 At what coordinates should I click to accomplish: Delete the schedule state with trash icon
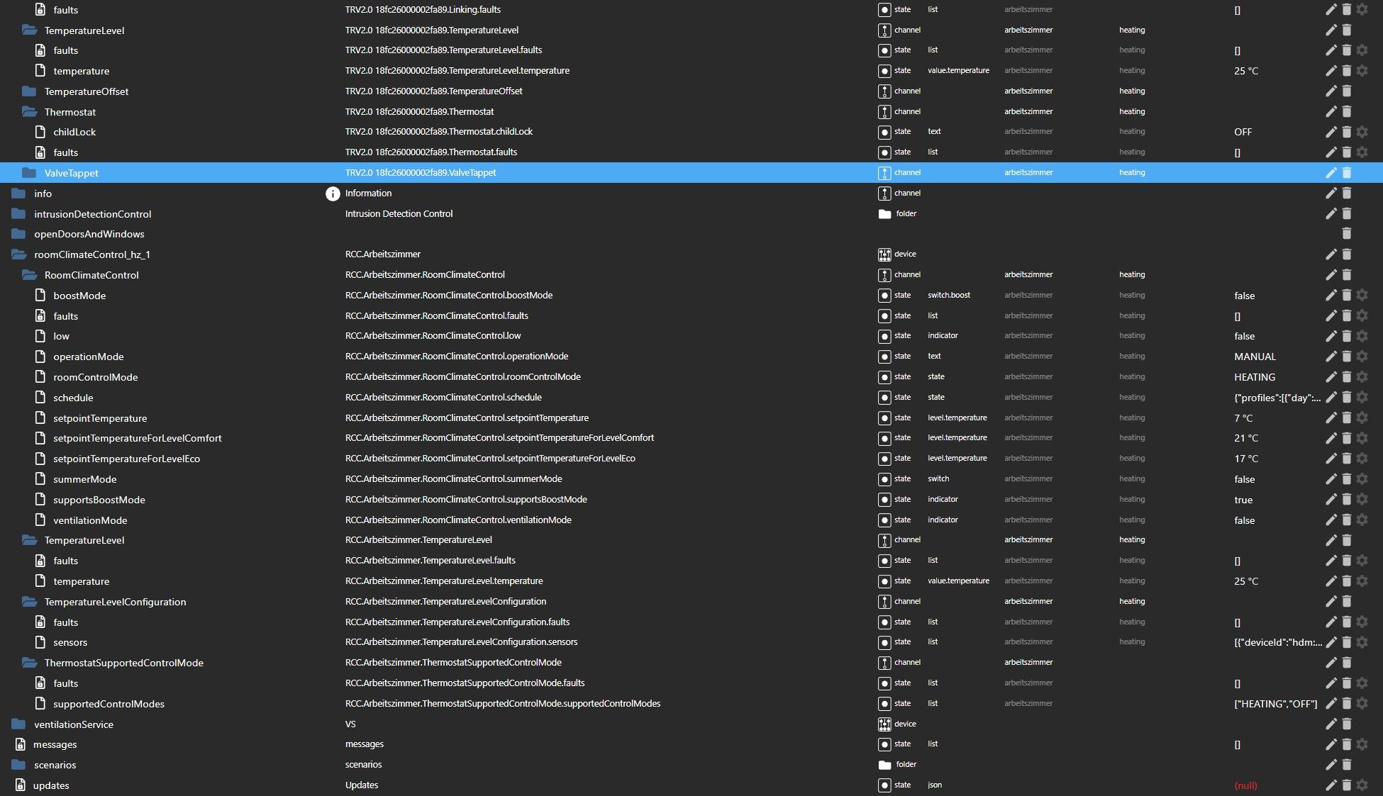[1346, 398]
